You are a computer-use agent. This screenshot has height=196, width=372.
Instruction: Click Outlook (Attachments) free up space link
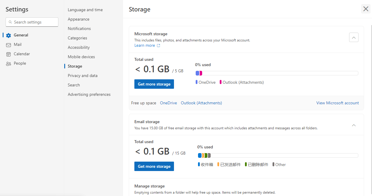(201, 103)
